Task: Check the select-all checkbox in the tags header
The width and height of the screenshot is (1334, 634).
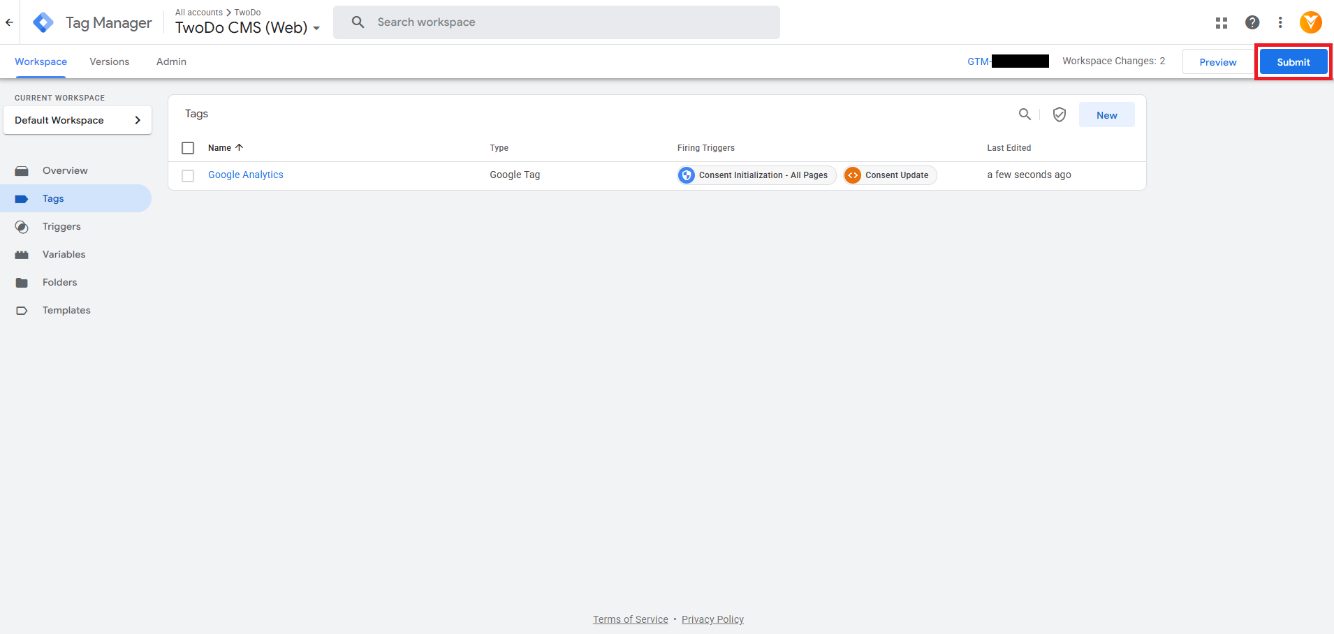Action: tap(187, 147)
